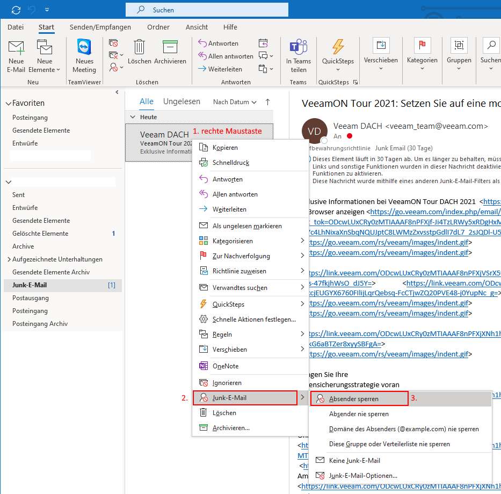Choose Ignorieren in the context menu
Screen dimensions: 501x494
250,382
